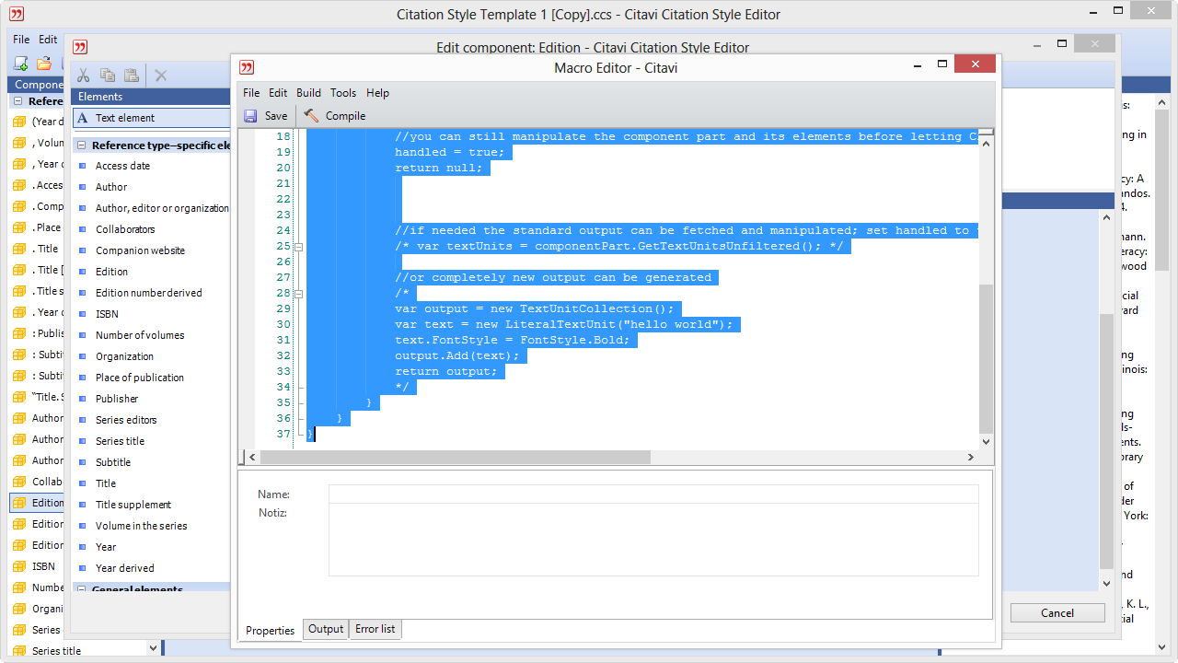The image size is (1178, 663).
Task: Click the Copy icon in Edit component toolbar
Action: tap(108, 76)
